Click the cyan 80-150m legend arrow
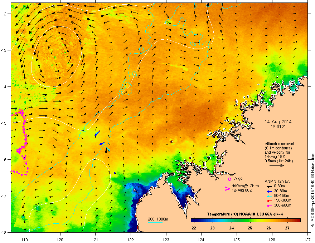Viewport: 315px width, 243px height. point(269,196)
